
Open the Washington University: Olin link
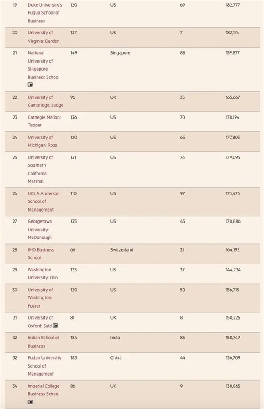pos(42,274)
